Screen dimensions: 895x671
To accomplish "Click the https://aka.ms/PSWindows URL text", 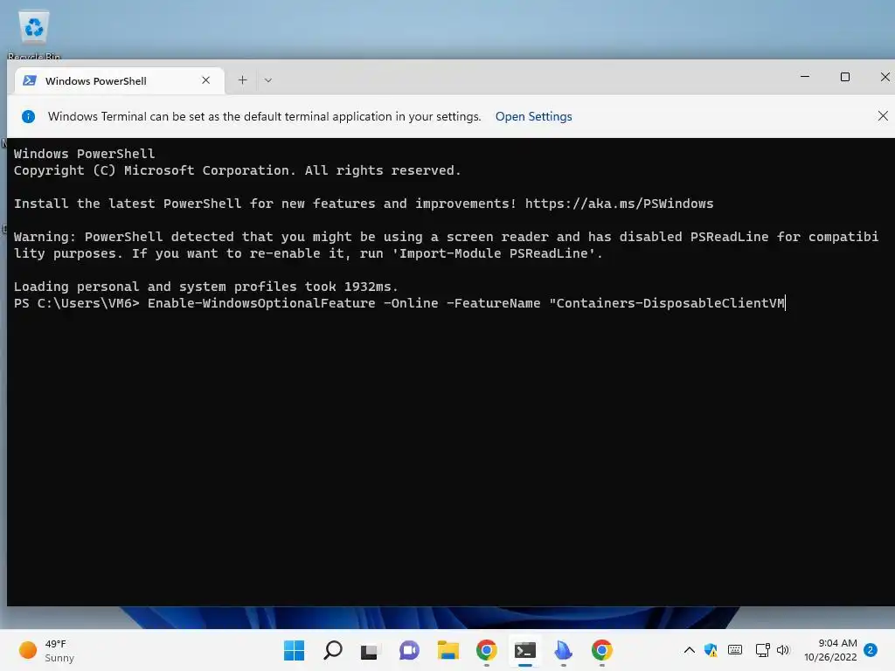I will click(619, 204).
